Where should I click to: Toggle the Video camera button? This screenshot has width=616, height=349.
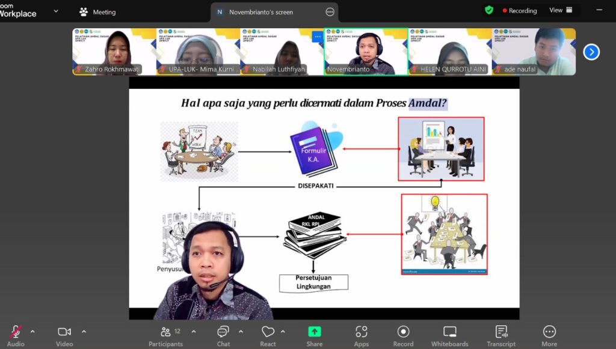(64, 336)
